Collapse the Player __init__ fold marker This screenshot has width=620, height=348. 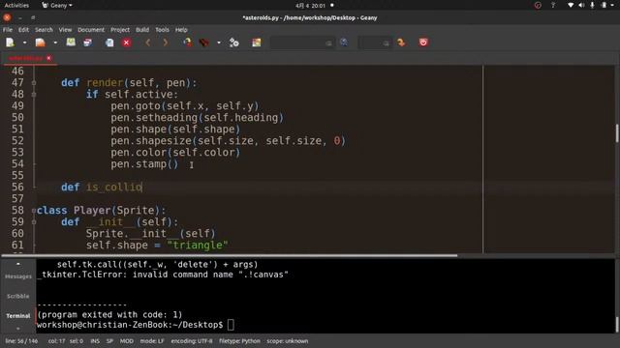[34, 221]
